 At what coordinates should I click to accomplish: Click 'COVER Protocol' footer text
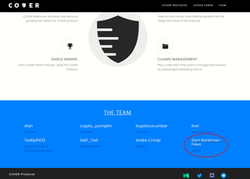[x=22, y=174]
